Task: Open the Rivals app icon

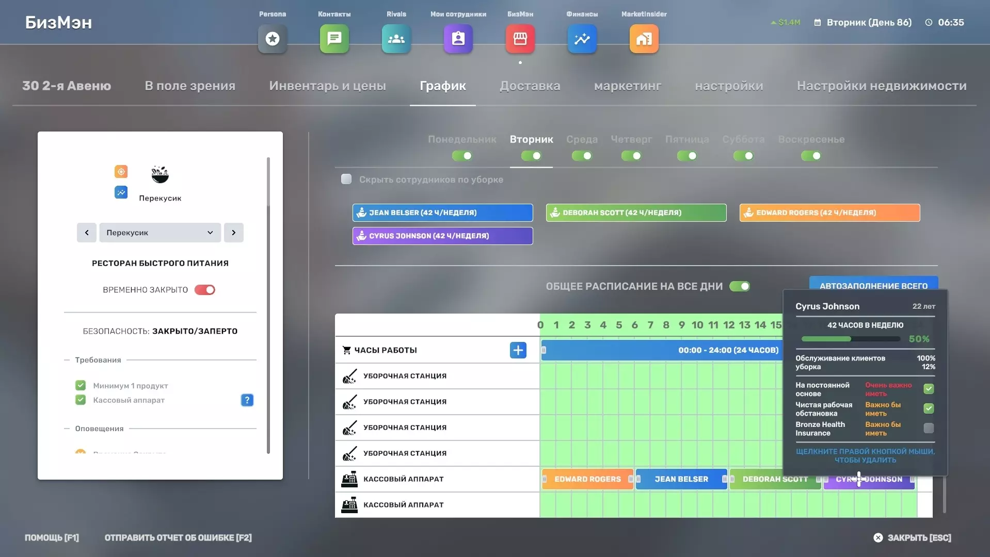Action: (396, 39)
